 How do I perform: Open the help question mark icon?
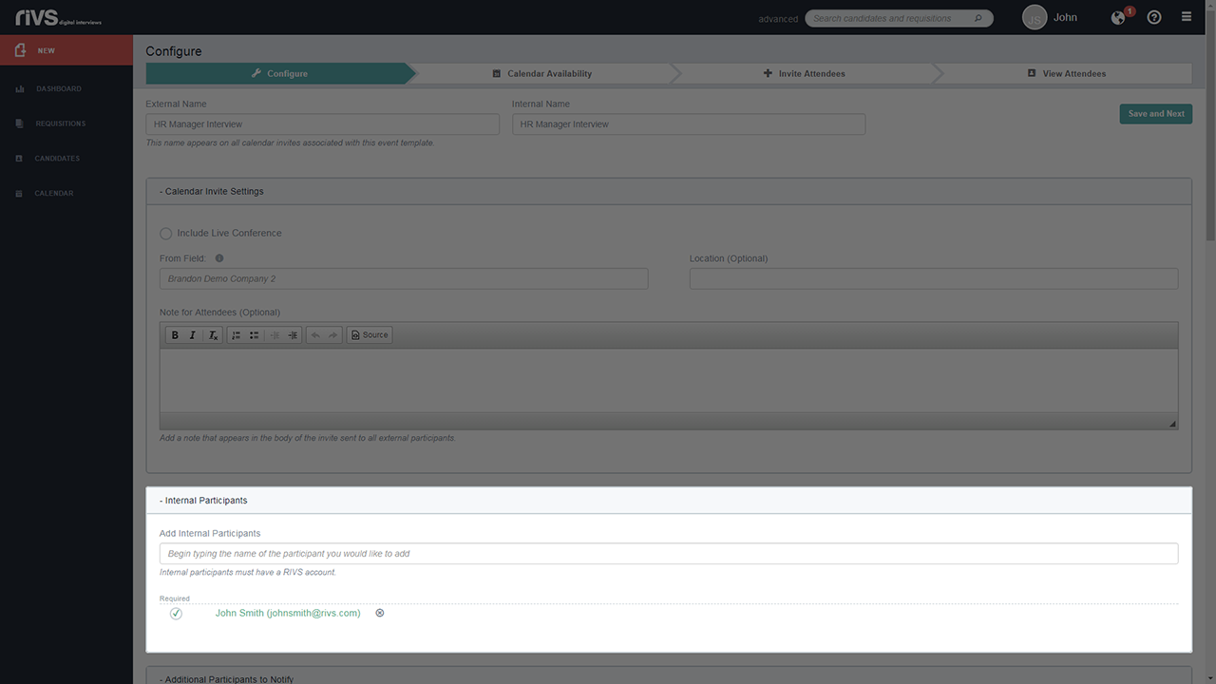point(1154,17)
